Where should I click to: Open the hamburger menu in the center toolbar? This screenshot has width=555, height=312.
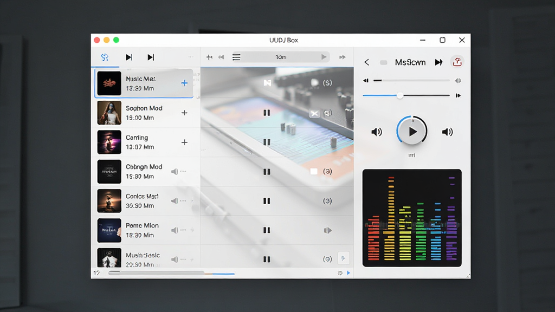236,57
